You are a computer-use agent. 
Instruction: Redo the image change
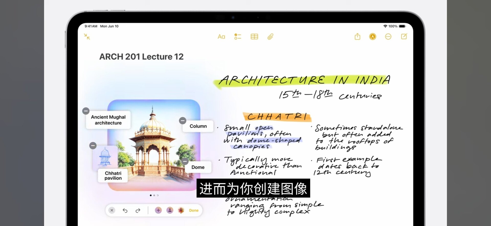coord(138,210)
